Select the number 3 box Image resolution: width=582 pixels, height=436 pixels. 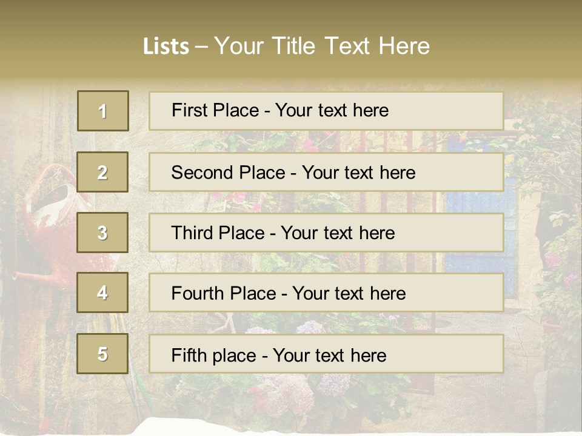pyautogui.click(x=102, y=233)
